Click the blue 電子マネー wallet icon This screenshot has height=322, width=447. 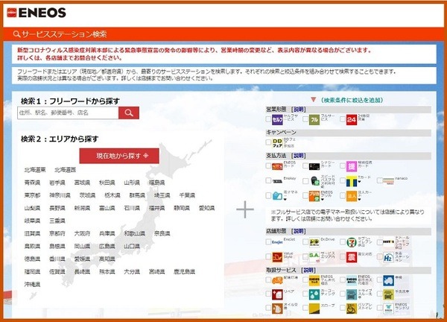coord(277,196)
